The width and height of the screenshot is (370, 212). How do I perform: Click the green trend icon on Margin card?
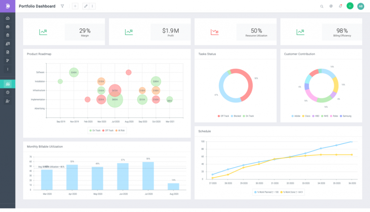[x=43, y=32]
